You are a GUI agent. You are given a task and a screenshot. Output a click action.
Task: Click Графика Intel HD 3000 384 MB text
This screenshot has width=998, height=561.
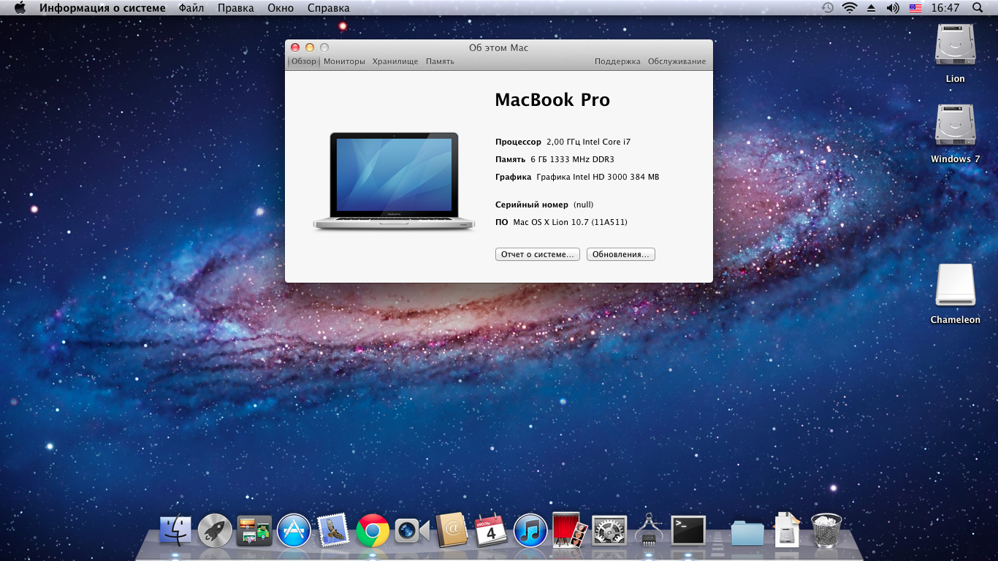tap(598, 177)
